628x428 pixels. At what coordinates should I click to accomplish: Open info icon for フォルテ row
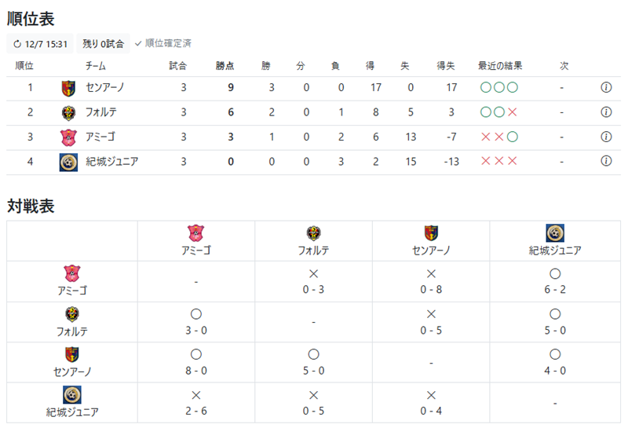606,112
